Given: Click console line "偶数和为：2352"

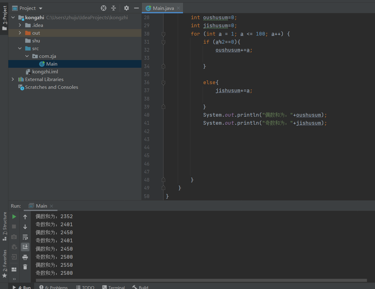Looking at the screenshot, I should [x=54, y=216].
